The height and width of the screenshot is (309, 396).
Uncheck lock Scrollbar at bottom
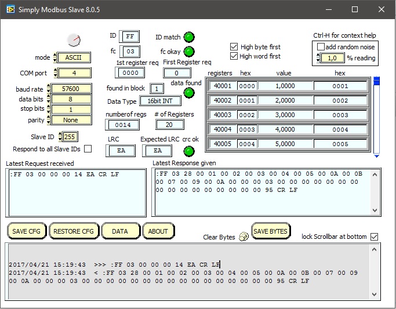click(x=375, y=237)
